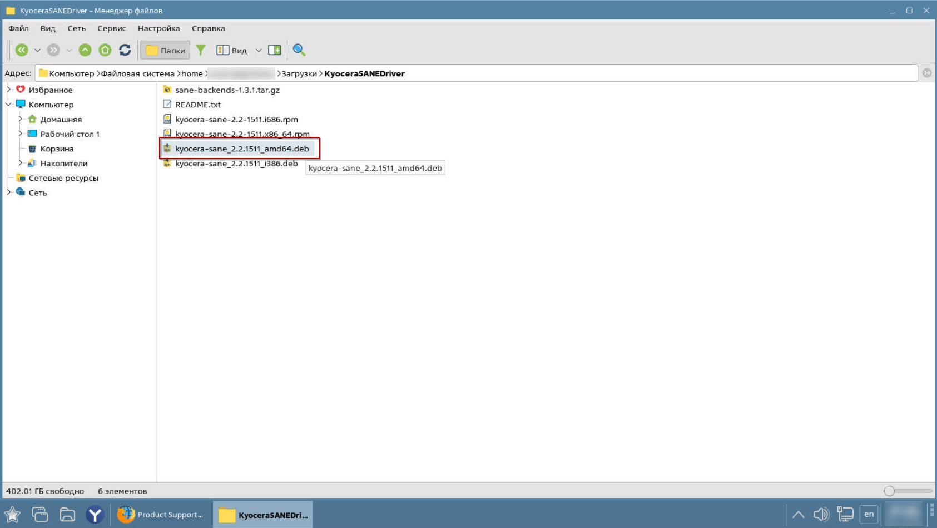Adjust the icon zoom slider
Screen dimensions: 937x528
889,491
